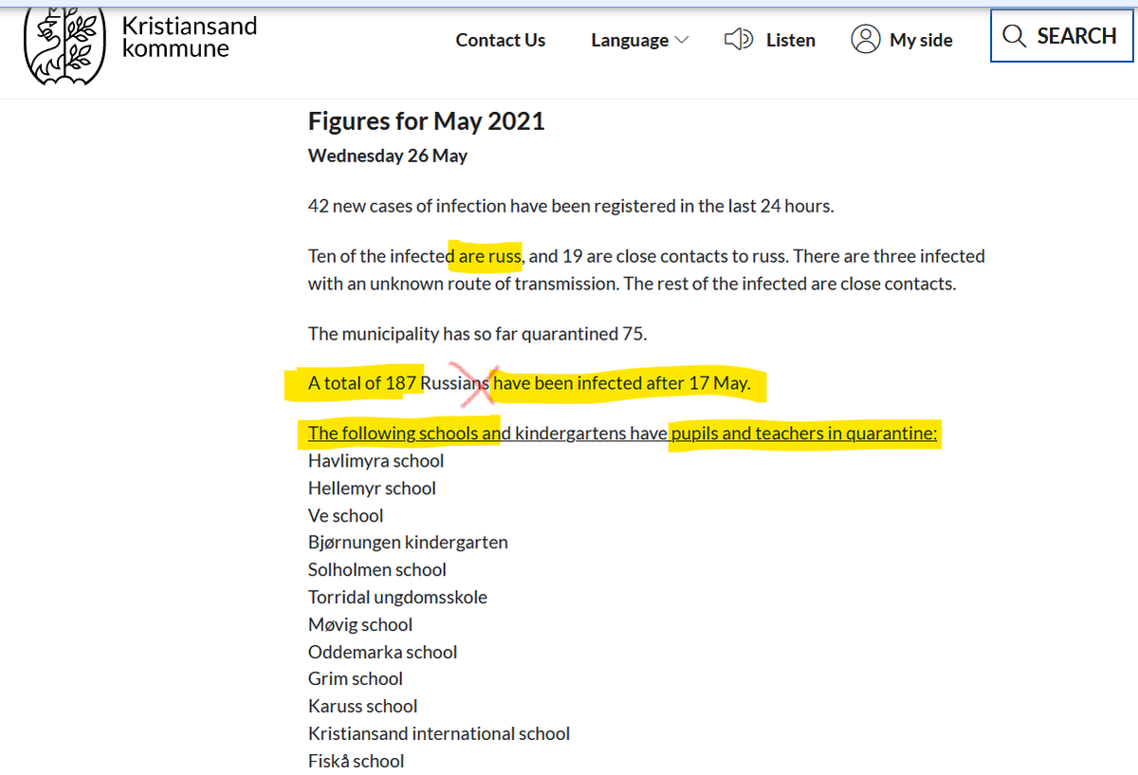Select Havlimyra school in the list
The image size is (1138, 775).
[376, 461]
